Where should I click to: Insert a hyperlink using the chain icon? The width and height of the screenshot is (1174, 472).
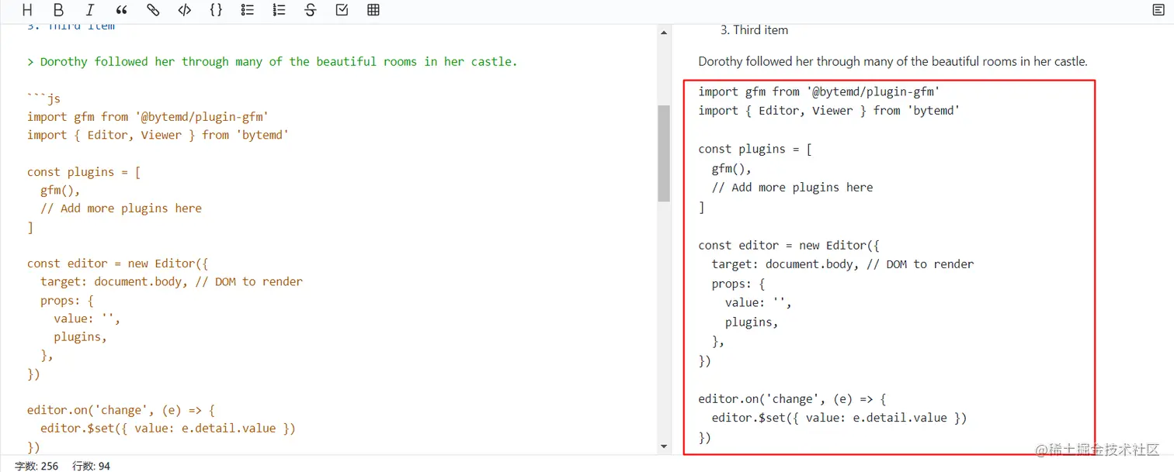coord(153,10)
